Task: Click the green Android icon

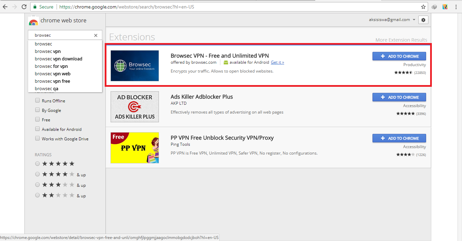Action: point(226,62)
